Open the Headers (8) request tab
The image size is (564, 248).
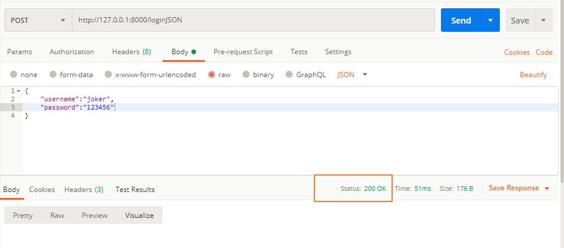click(x=131, y=52)
